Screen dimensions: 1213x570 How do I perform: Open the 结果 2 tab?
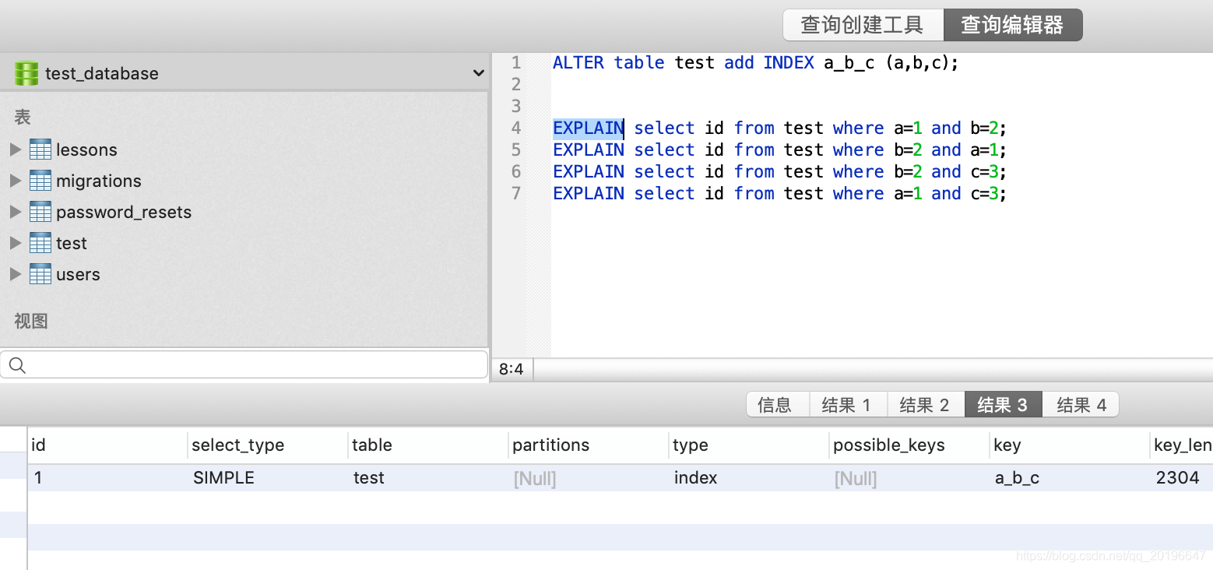pos(926,404)
